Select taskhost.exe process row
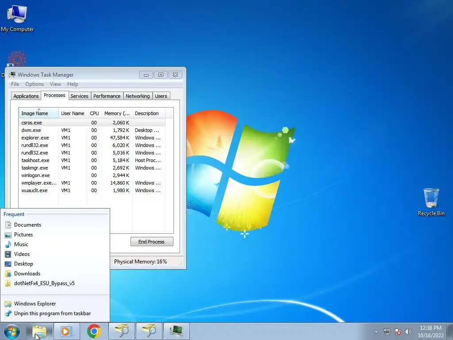 (x=92, y=160)
